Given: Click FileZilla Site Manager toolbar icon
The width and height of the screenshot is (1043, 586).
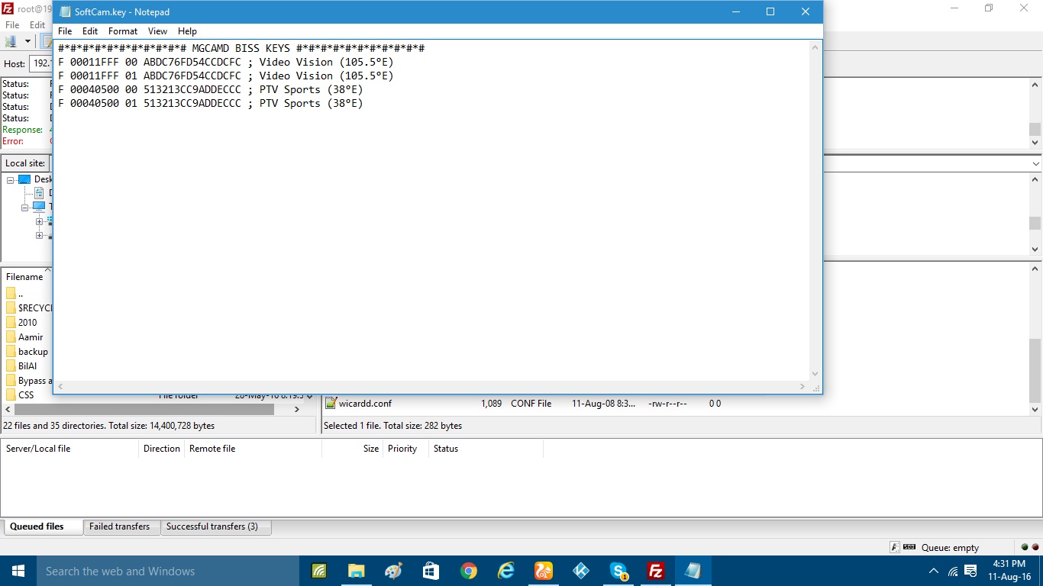Looking at the screenshot, I should tap(11, 41).
